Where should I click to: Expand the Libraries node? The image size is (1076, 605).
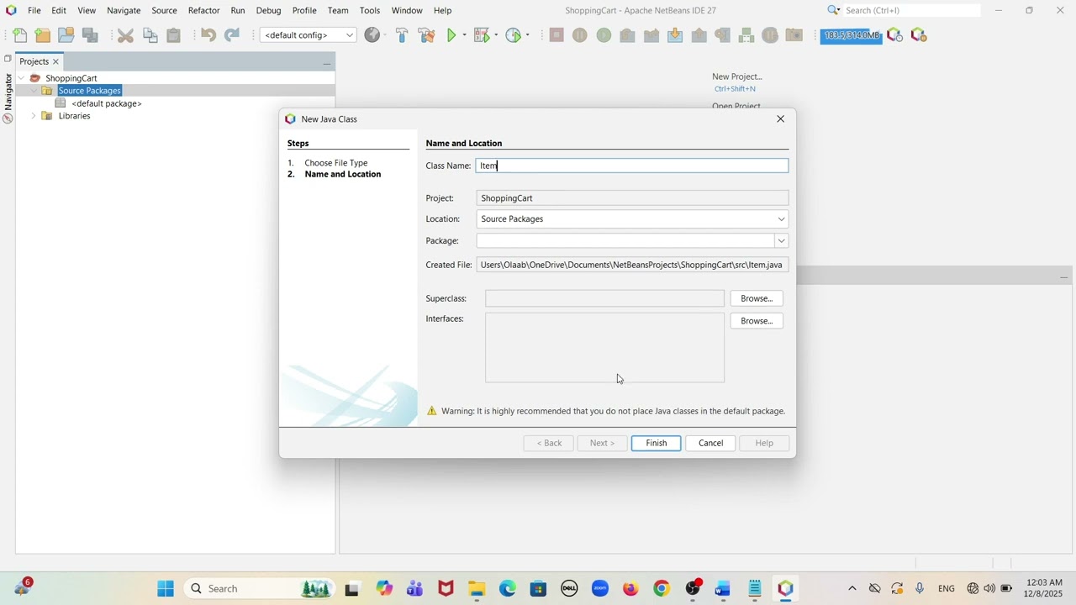[34, 116]
